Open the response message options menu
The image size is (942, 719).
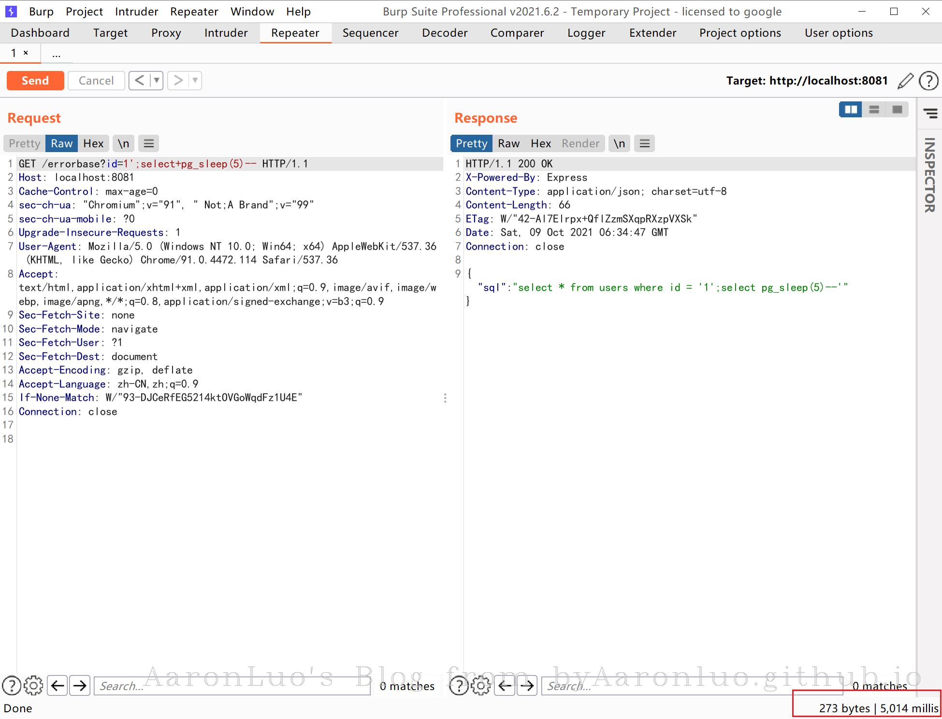(644, 143)
